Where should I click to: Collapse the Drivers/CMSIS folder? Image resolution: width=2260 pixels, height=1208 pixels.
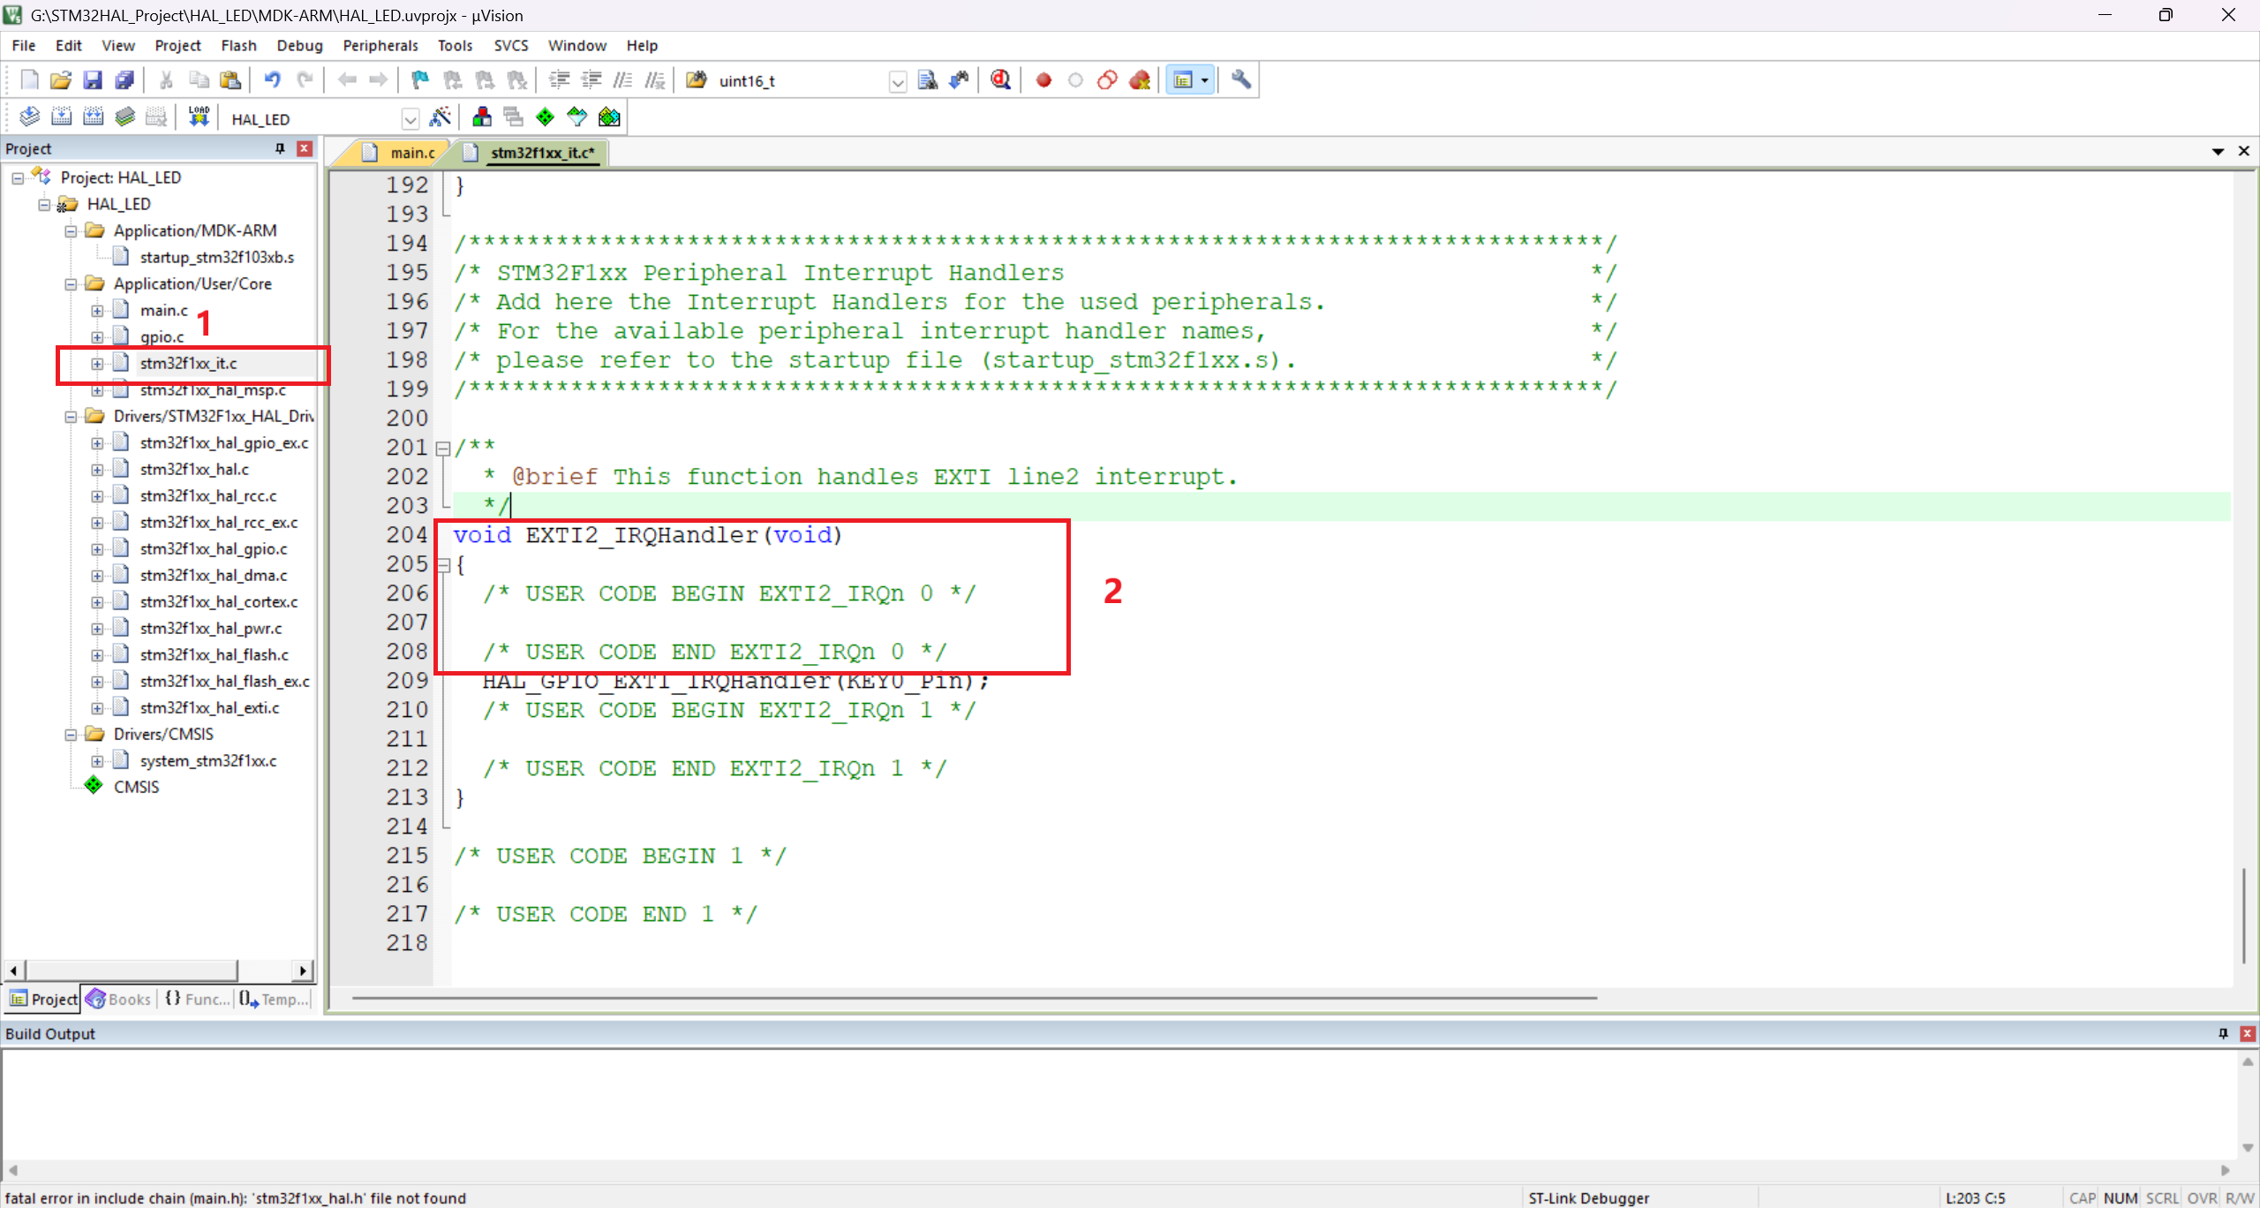[71, 735]
